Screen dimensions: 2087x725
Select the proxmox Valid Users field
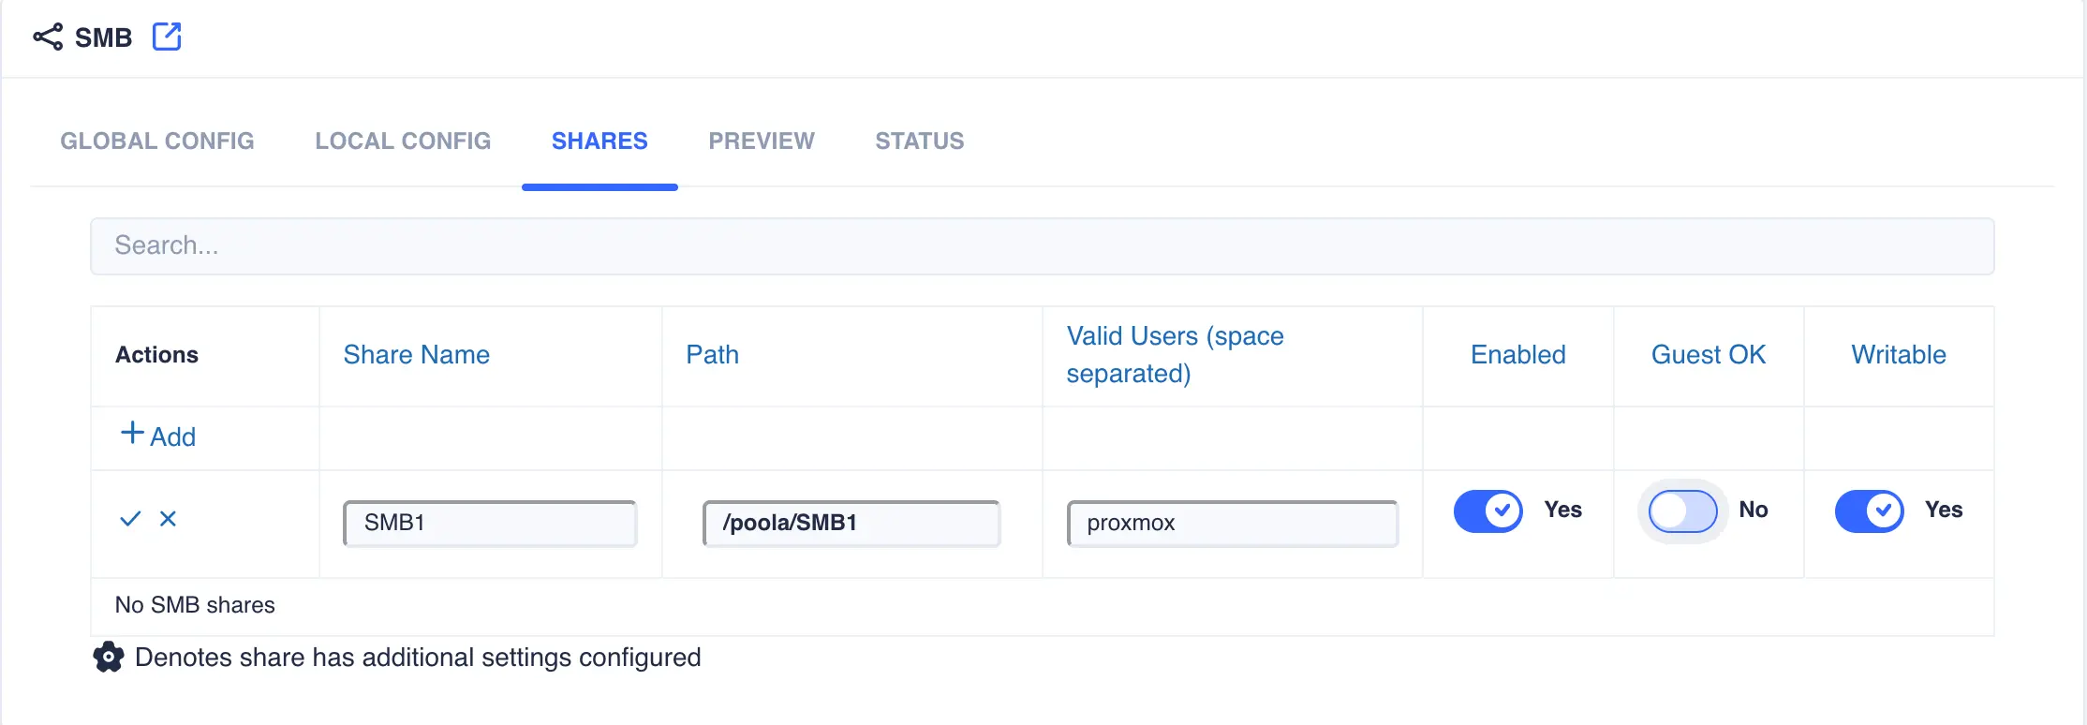(1231, 523)
